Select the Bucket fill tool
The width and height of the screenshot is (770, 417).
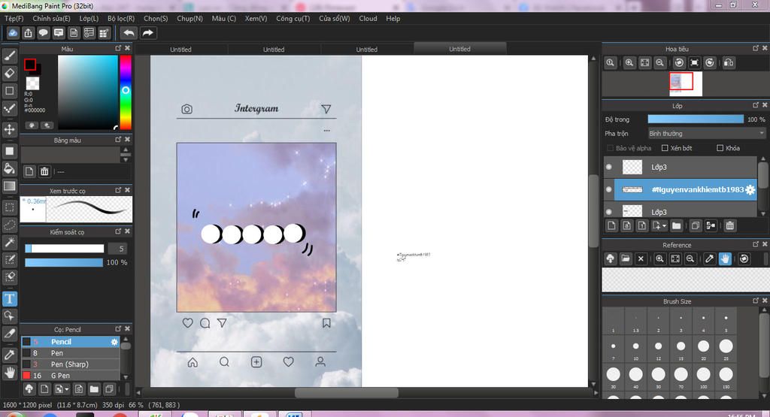(9, 168)
